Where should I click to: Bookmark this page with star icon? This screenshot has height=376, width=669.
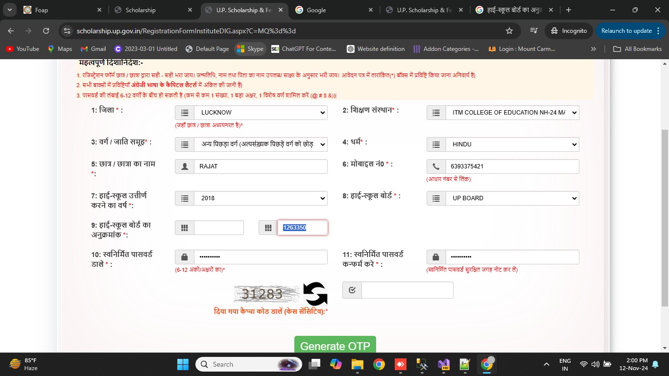509,31
